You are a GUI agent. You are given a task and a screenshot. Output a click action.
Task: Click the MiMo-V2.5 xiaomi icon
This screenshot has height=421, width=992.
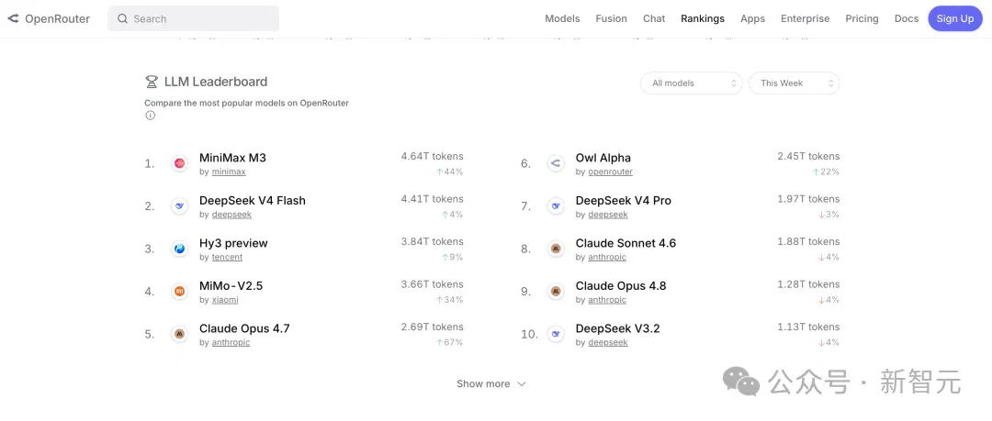pyautogui.click(x=180, y=292)
